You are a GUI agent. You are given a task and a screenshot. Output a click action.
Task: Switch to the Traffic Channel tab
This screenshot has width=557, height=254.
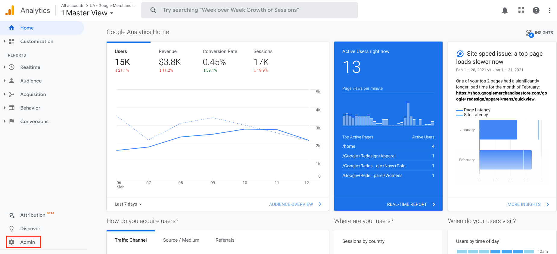pyautogui.click(x=131, y=240)
